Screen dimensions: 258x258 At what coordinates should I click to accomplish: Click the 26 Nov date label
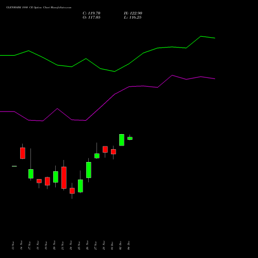point(87,245)
